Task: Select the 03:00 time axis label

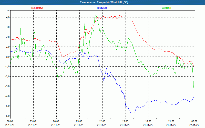Action: pos(33,121)
